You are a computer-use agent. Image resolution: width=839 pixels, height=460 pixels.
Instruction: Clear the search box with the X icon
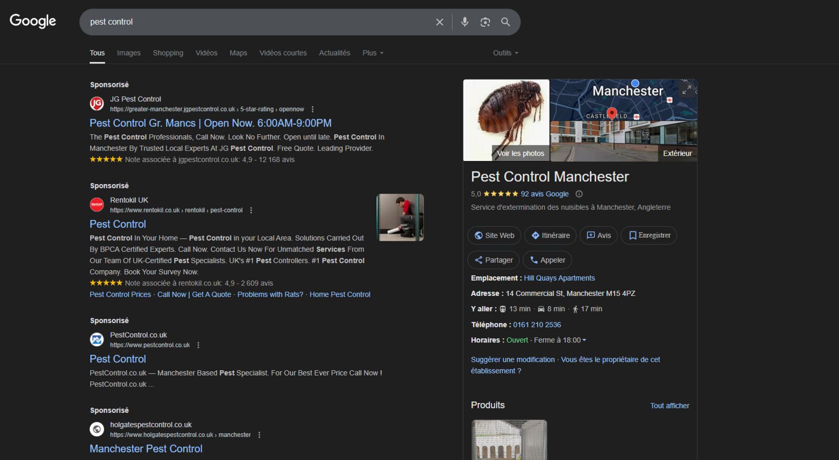[439, 22]
